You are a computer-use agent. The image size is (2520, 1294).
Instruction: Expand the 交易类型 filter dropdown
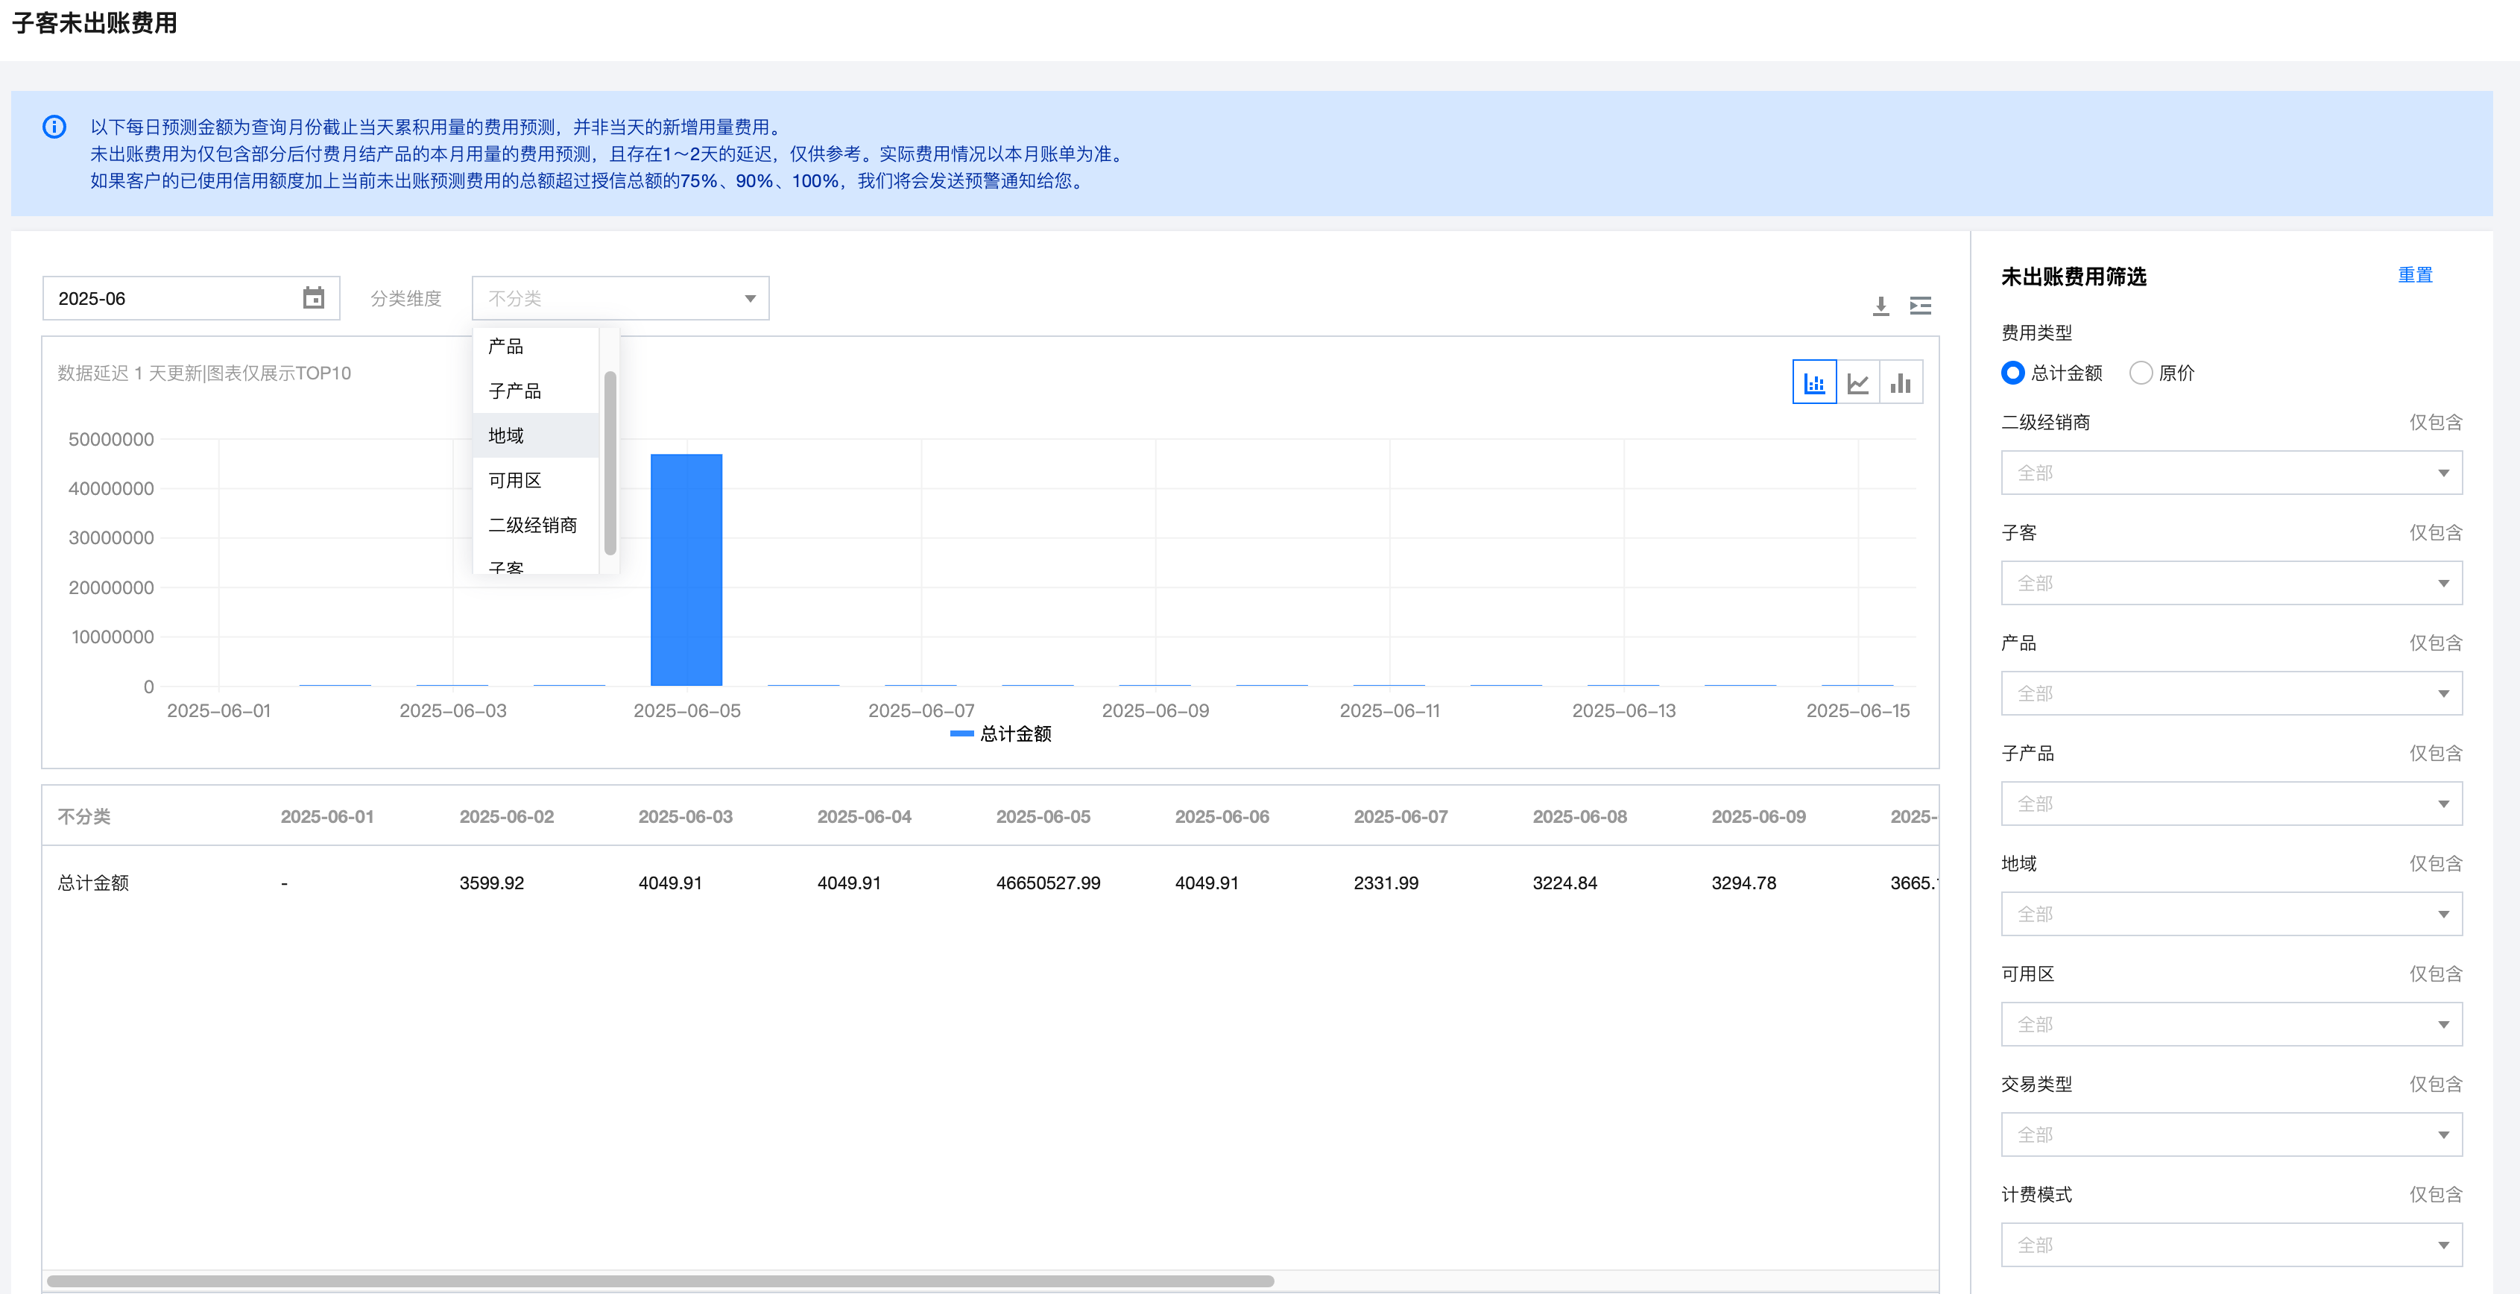coord(2230,1134)
